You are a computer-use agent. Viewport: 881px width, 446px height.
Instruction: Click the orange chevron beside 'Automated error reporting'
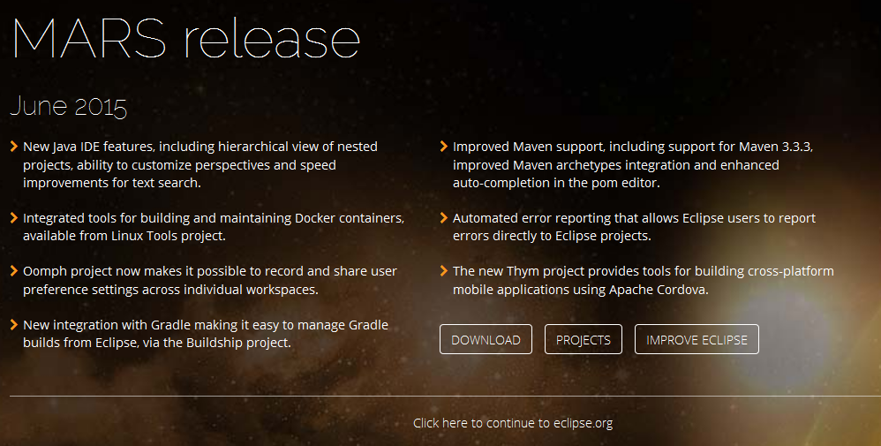444,217
